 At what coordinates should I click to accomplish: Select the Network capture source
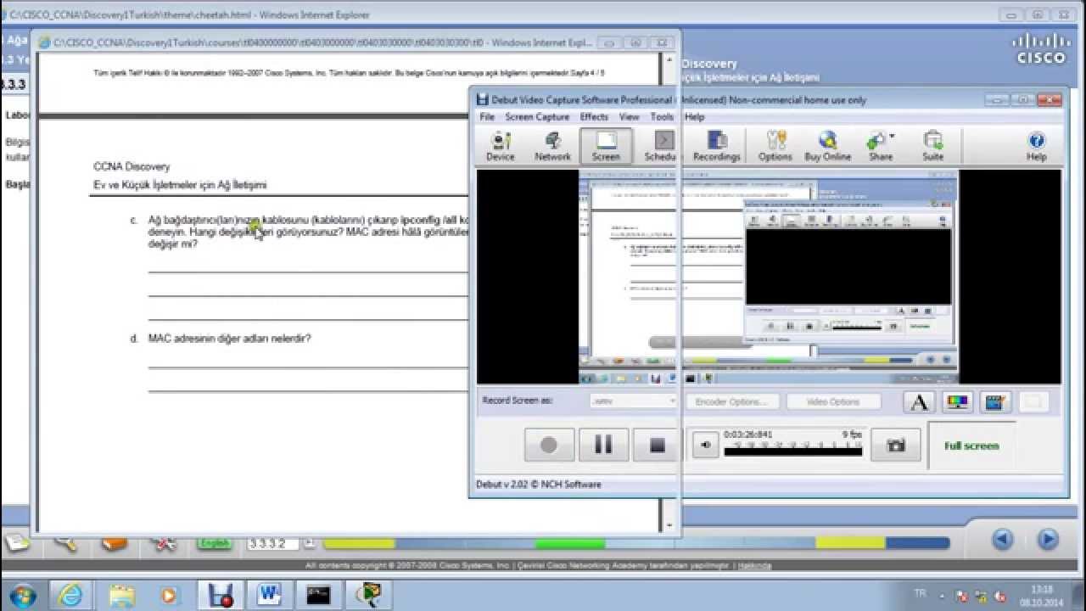(552, 145)
